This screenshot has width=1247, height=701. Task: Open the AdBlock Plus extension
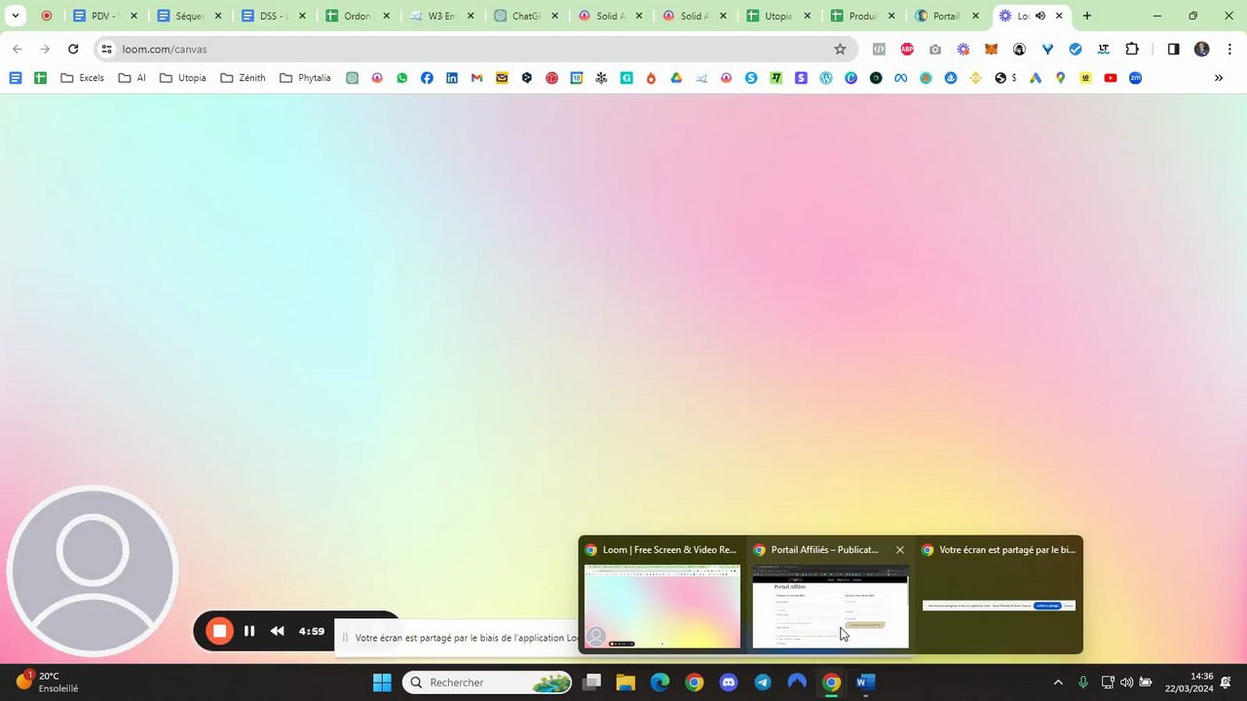(907, 49)
